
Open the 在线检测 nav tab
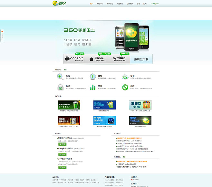pyautogui.click(x=130, y=4)
